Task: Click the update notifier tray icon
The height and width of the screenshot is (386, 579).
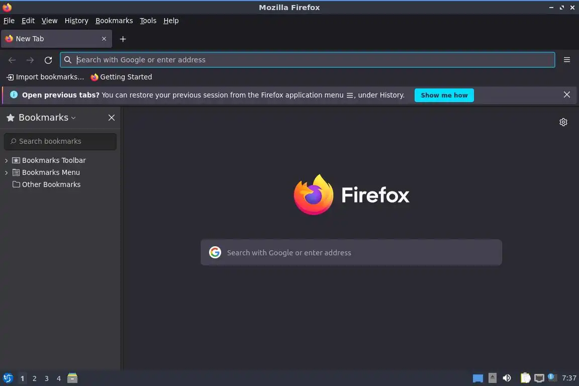Action: point(552,377)
